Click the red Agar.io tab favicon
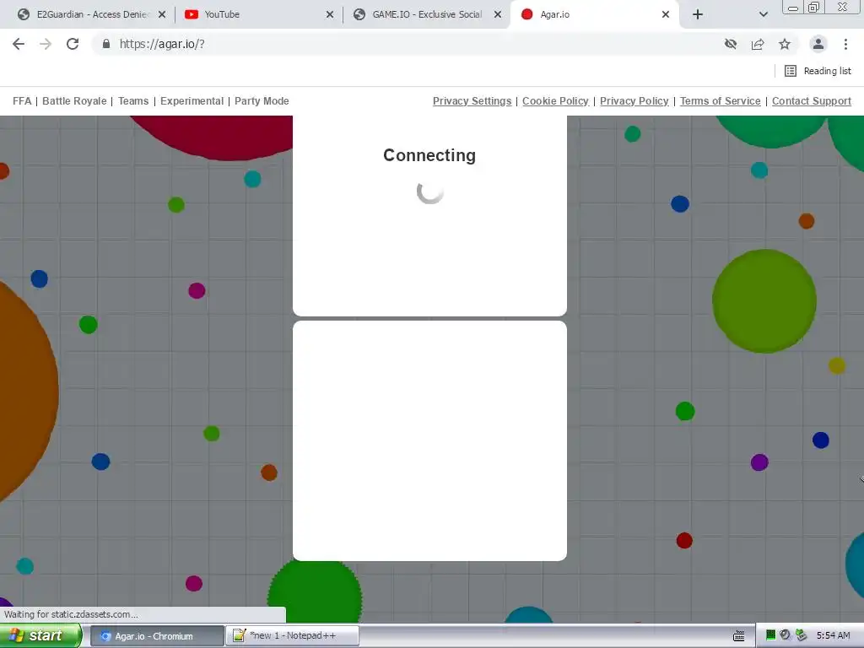The image size is (864, 648). point(526,14)
